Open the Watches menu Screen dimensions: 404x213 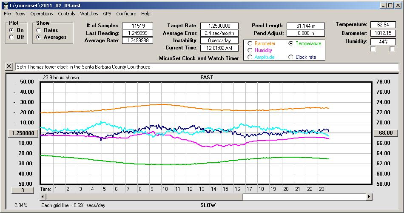(x=89, y=14)
